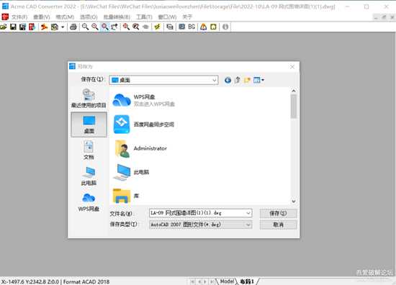Click the first plain magnifier zoom icon
This screenshot has height=285, width=396.
click(86, 27)
